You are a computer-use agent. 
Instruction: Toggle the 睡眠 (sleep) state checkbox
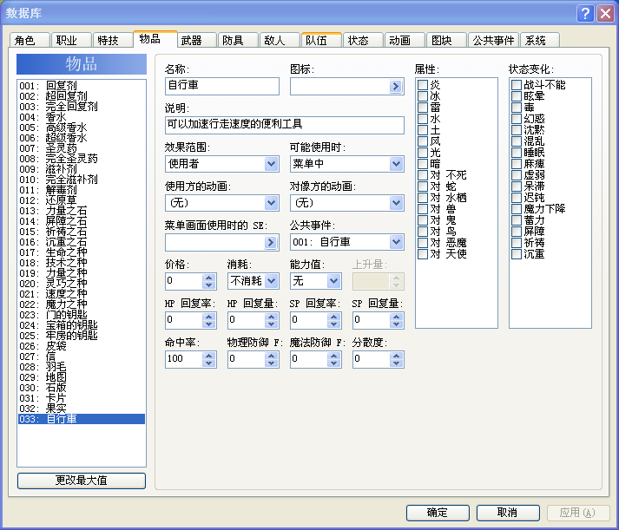coord(517,153)
